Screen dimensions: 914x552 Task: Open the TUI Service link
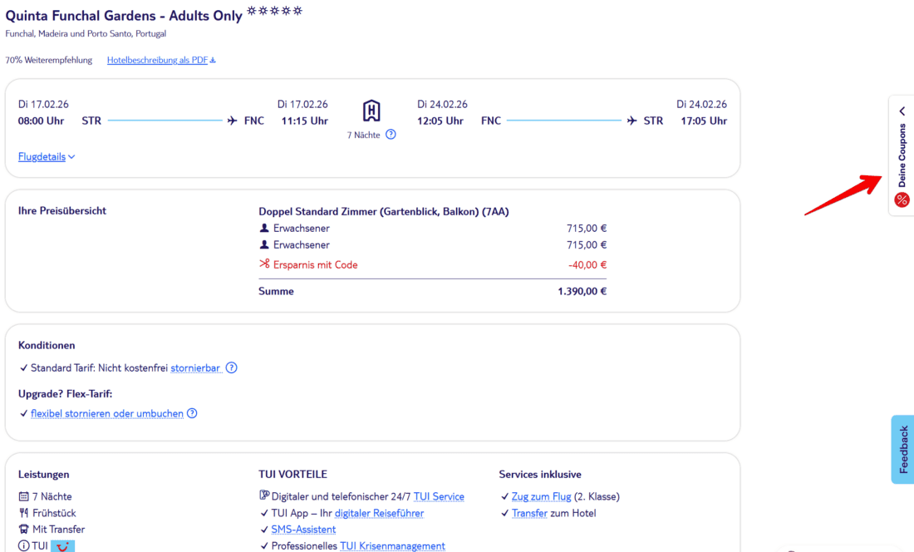(439, 496)
